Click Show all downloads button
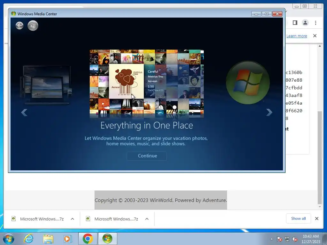 tap(299, 219)
